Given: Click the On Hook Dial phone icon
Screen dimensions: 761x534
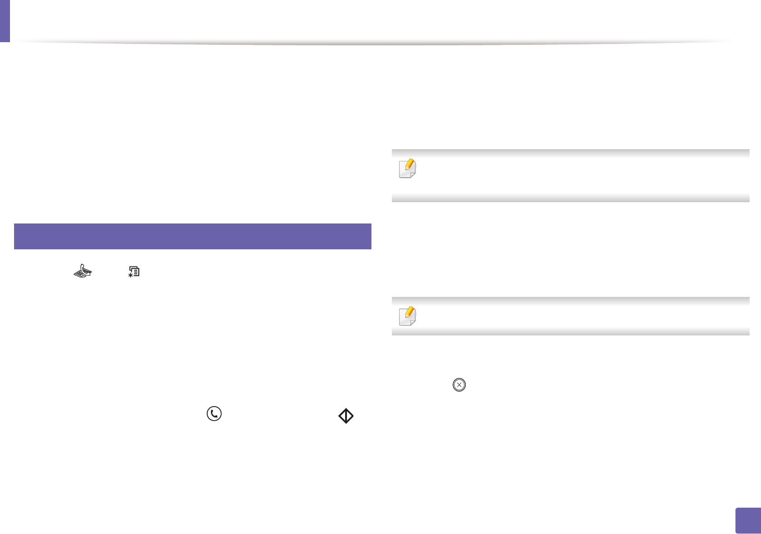Looking at the screenshot, I should point(214,413).
